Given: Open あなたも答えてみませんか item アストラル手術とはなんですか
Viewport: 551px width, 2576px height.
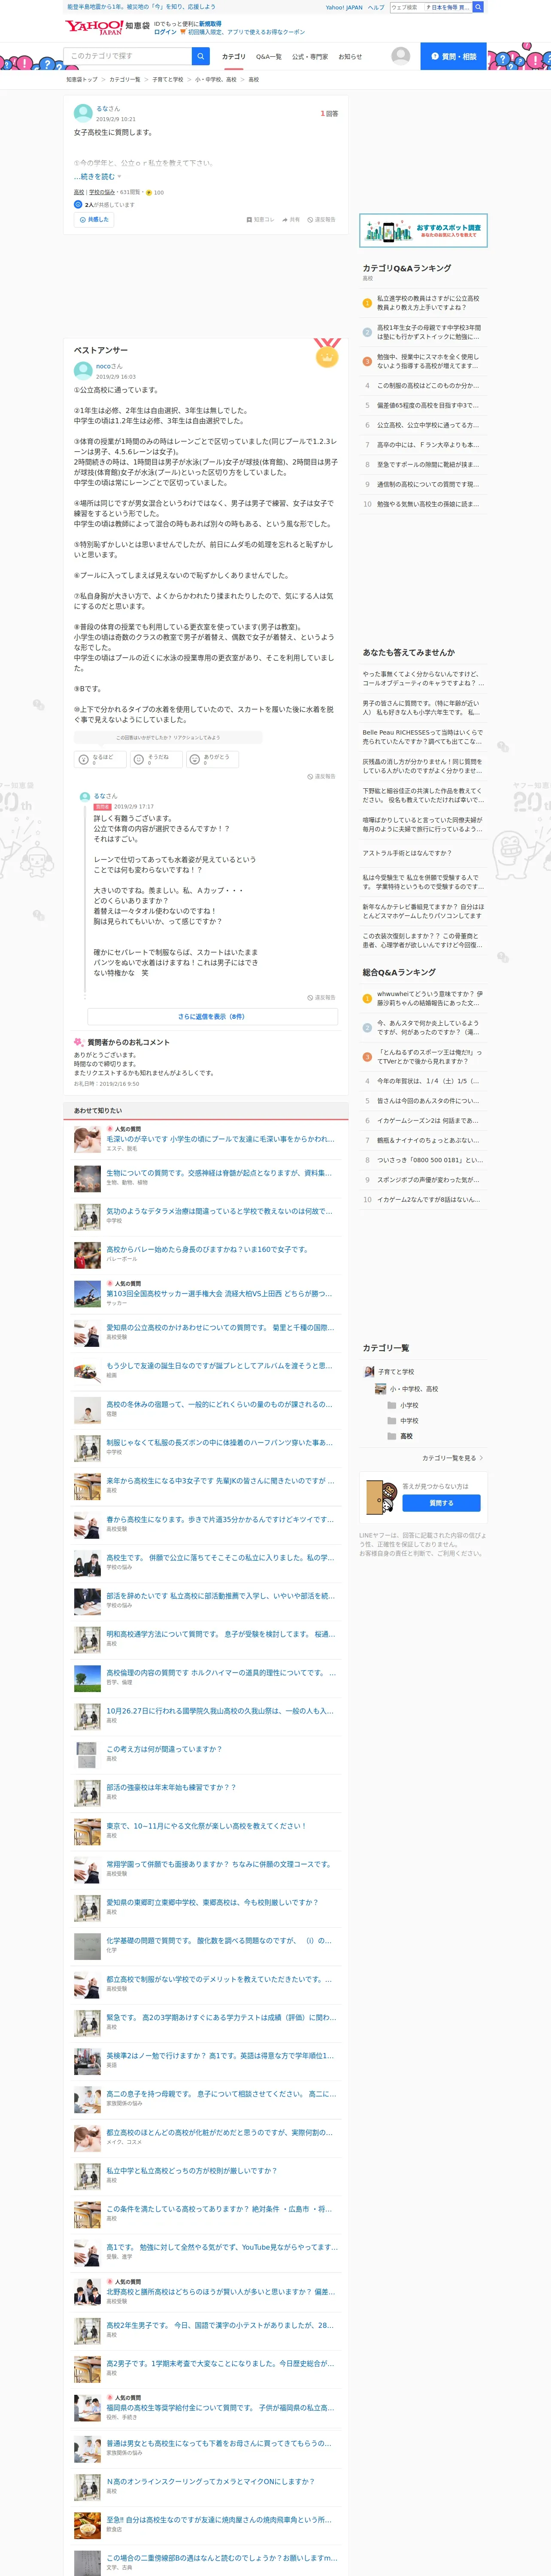Looking at the screenshot, I should 407,853.
